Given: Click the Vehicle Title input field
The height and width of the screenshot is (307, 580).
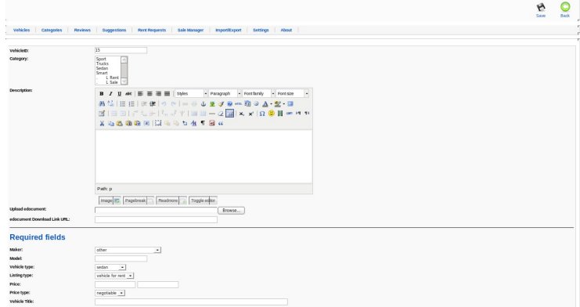Looking at the screenshot, I should 191,302.
